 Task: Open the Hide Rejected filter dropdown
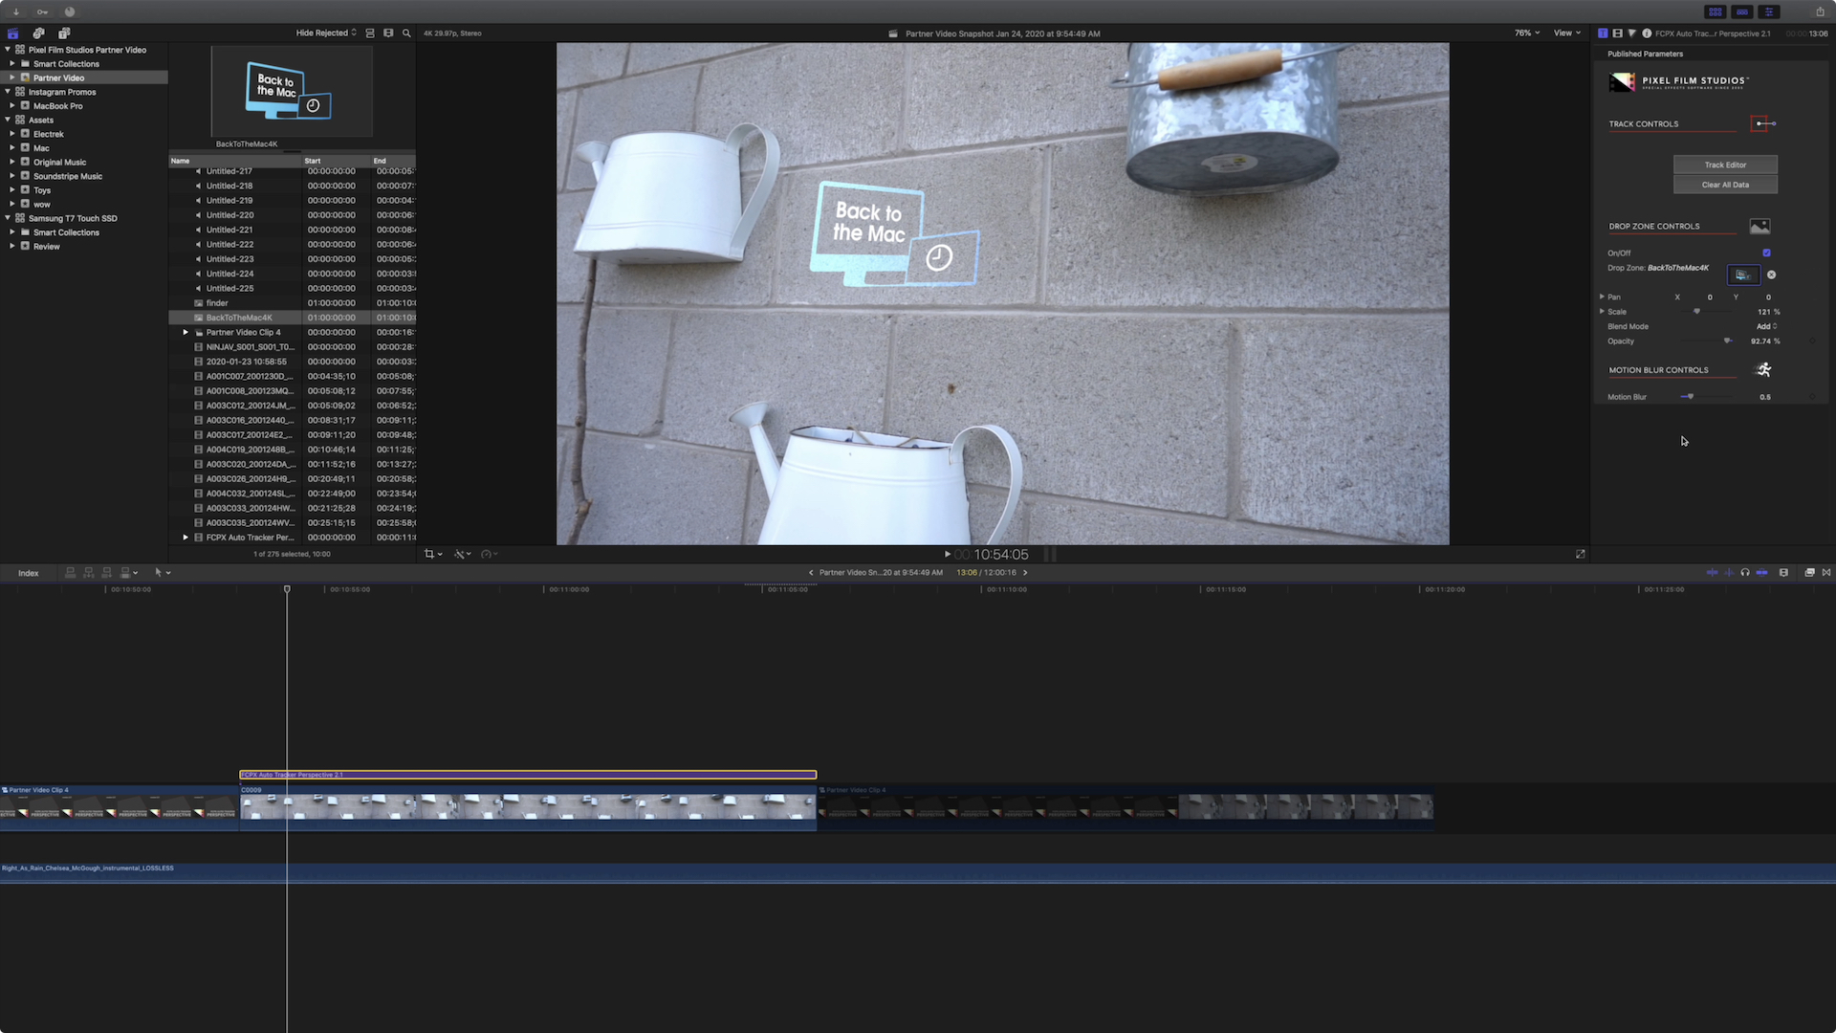click(x=323, y=33)
